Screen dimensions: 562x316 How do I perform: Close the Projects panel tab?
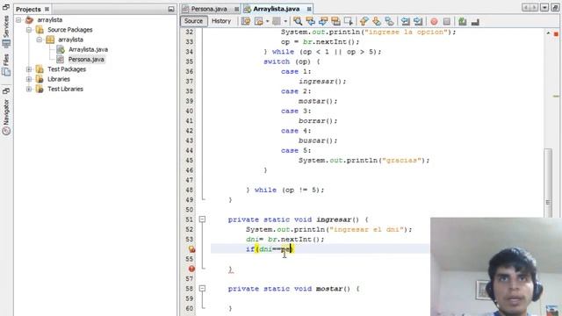47,10
